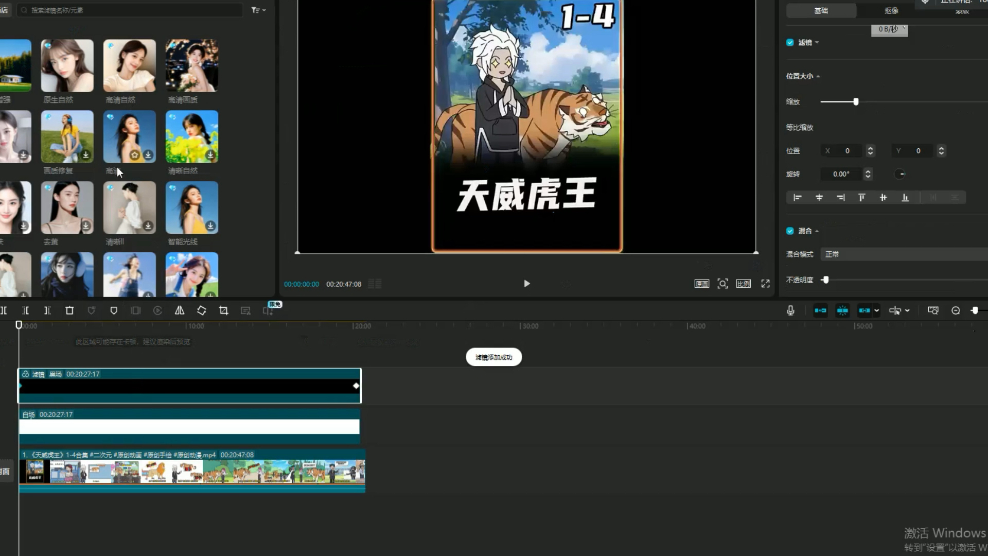The width and height of the screenshot is (988, 556).
Task: Click the rotation value stepper
Action: 868,174
